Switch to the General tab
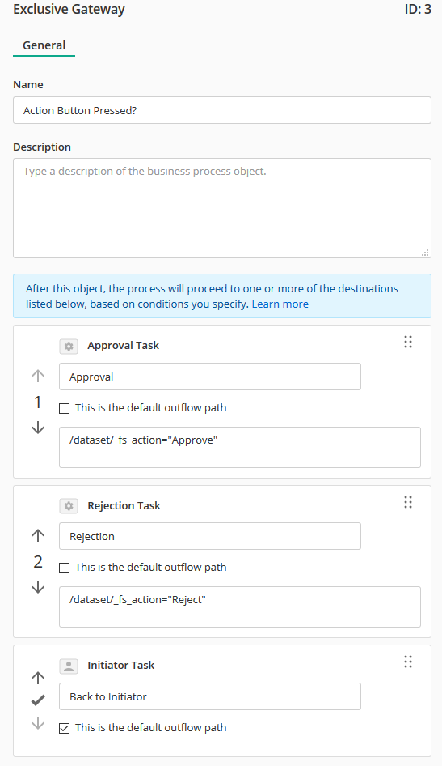Image resolution: width=442 pixels, height=766 pixels. click(x=44, y=45)
